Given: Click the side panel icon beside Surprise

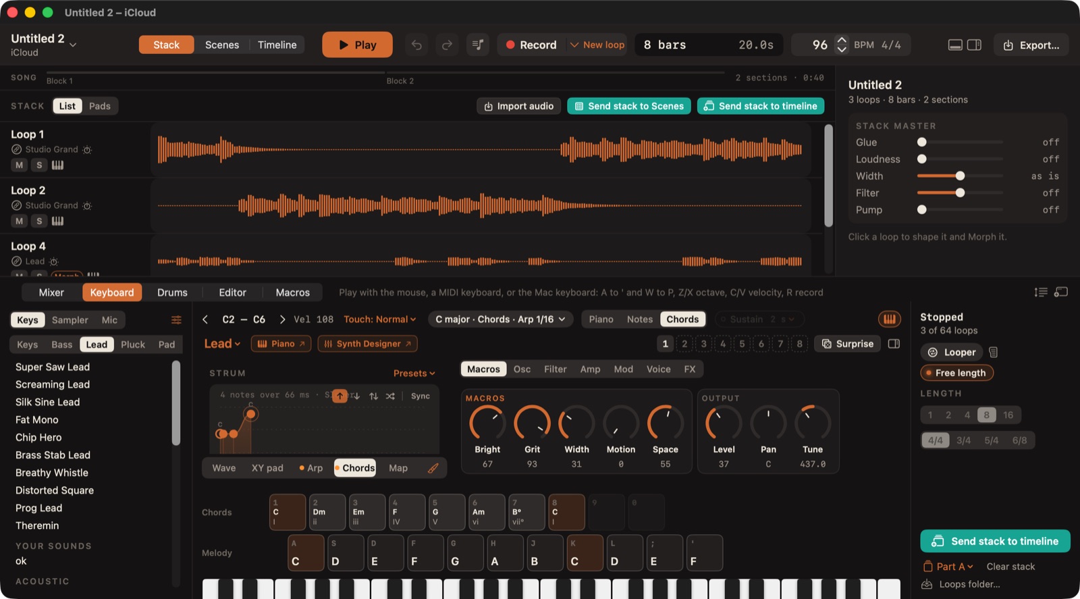Looking at the screenshot, I should coord(894,344).
